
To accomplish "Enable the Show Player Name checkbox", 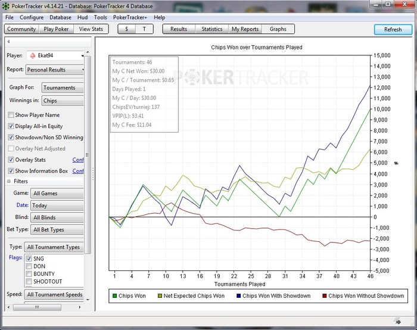I will (x=11, y=115).
